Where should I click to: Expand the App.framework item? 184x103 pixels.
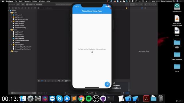pos(12,17)
